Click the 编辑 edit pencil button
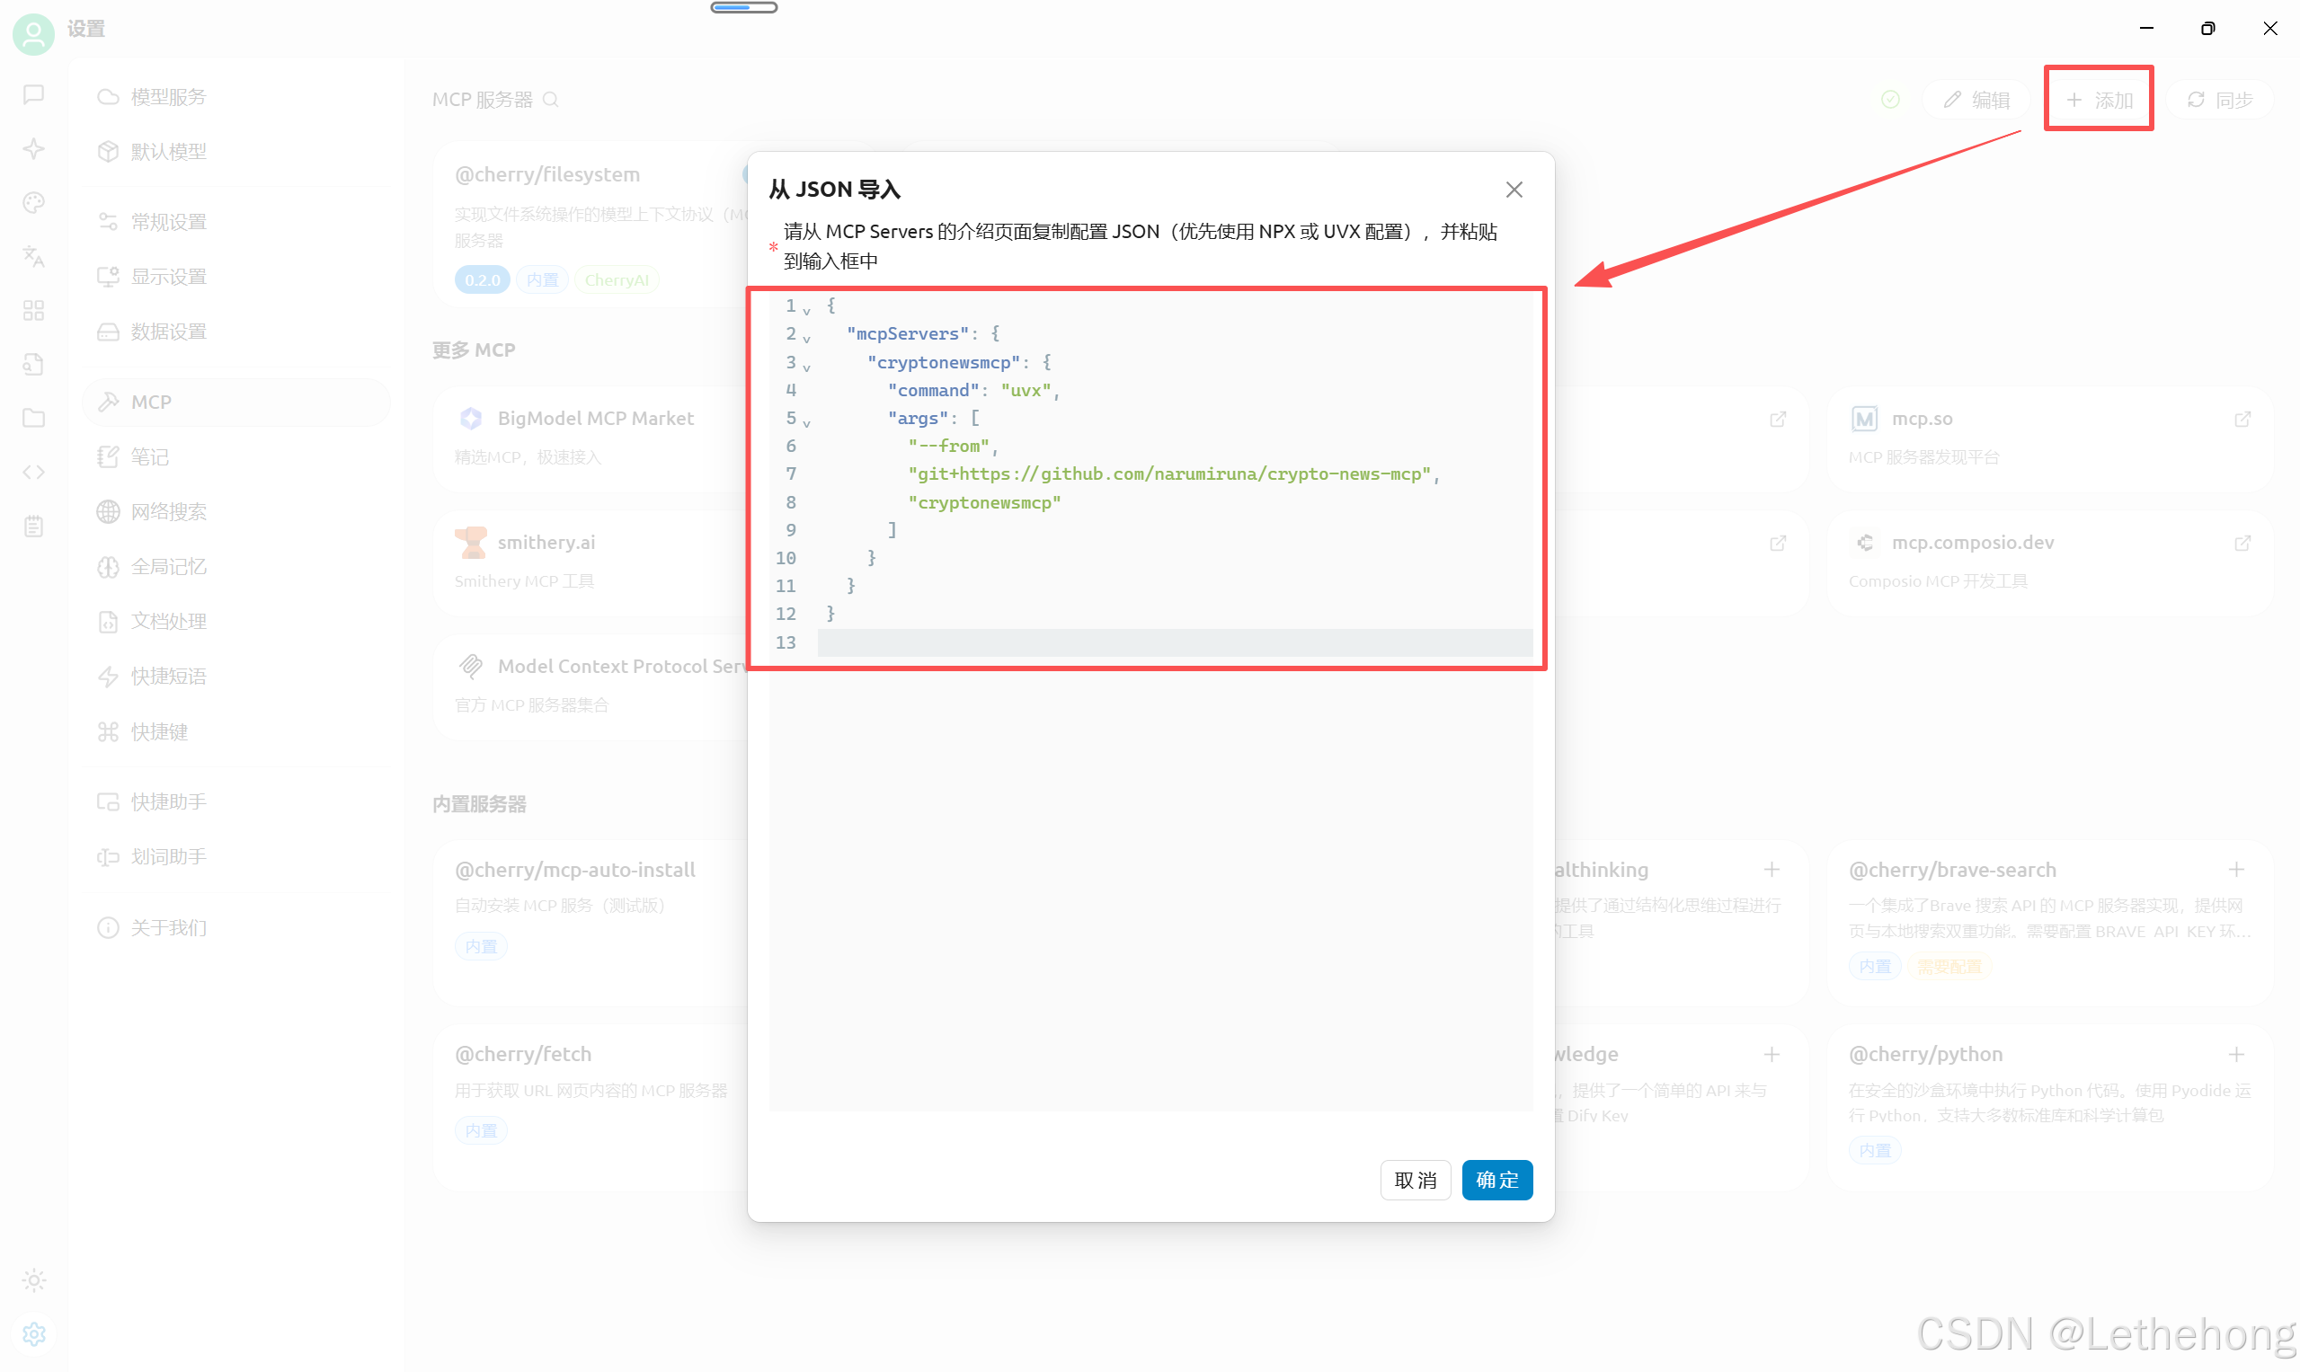This screenshot has height=1372, width=2300. pos(1976,100)
